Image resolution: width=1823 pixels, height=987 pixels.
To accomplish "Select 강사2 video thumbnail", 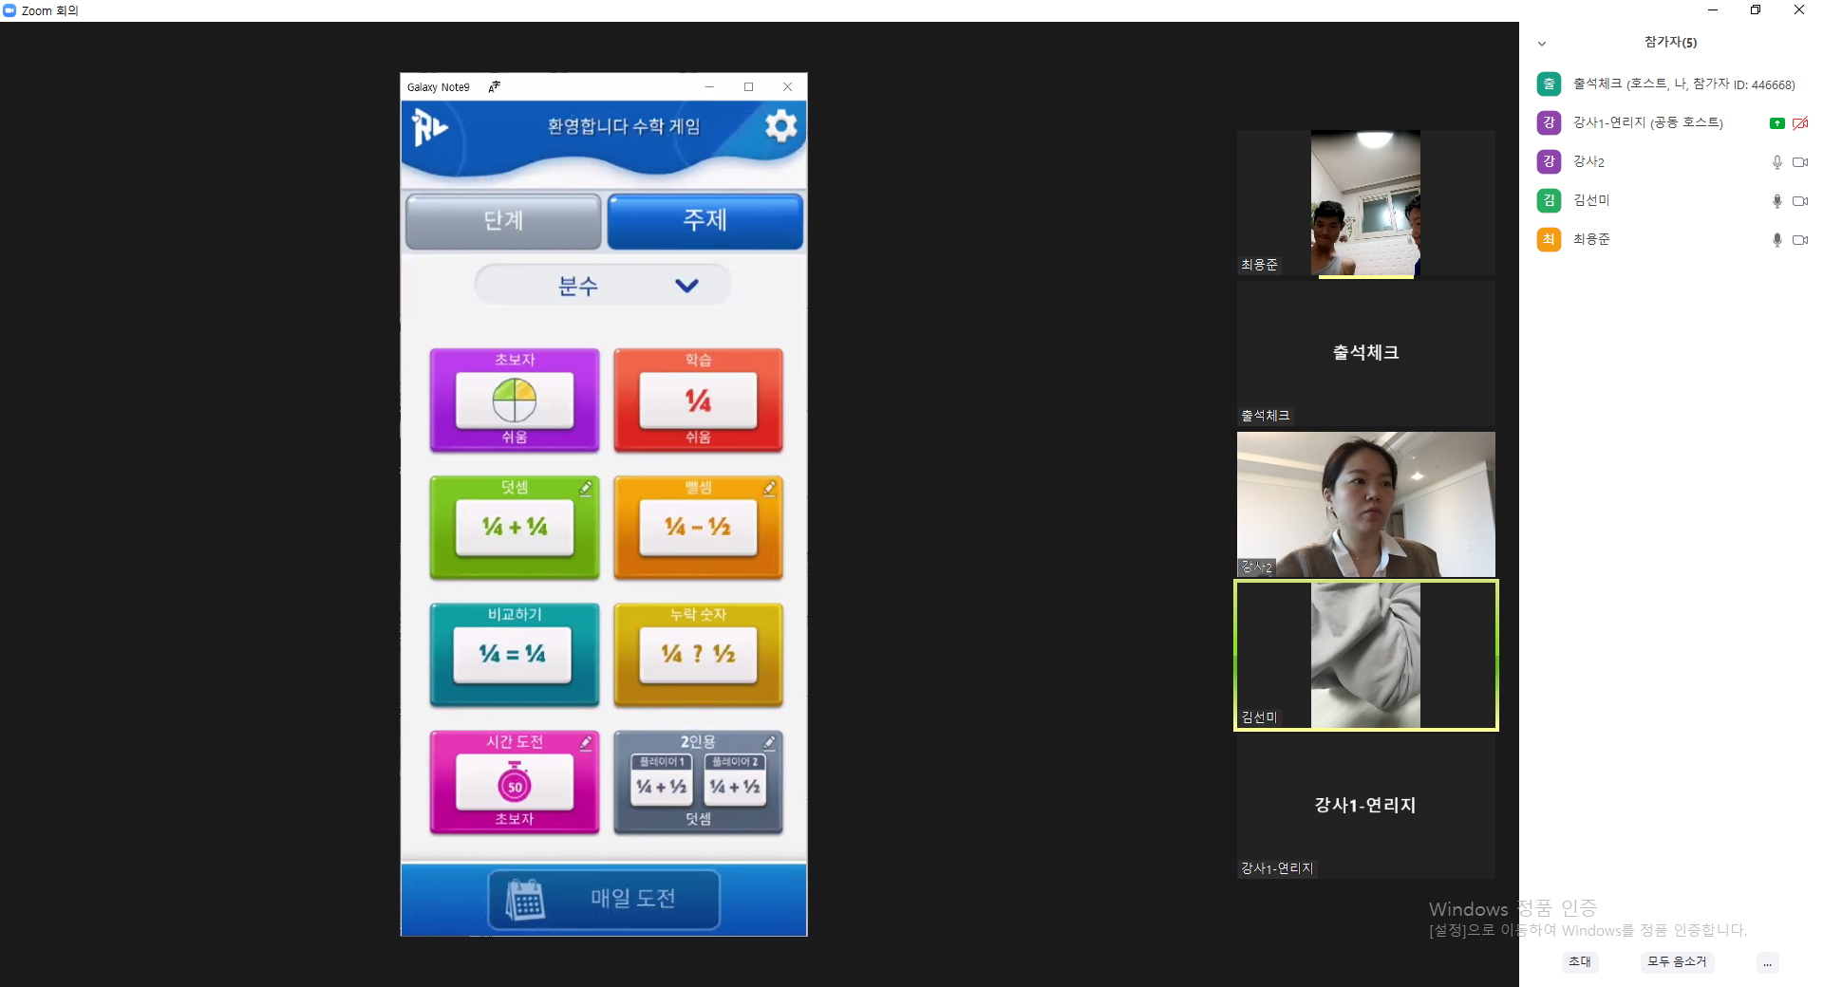I will click(x=1365, y=505).
